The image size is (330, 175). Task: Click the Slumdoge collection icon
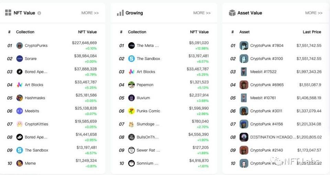pos(131,124)
